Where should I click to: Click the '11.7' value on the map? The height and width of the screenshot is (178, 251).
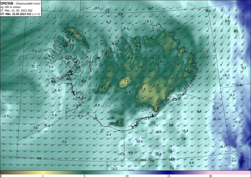click(216, 119)
